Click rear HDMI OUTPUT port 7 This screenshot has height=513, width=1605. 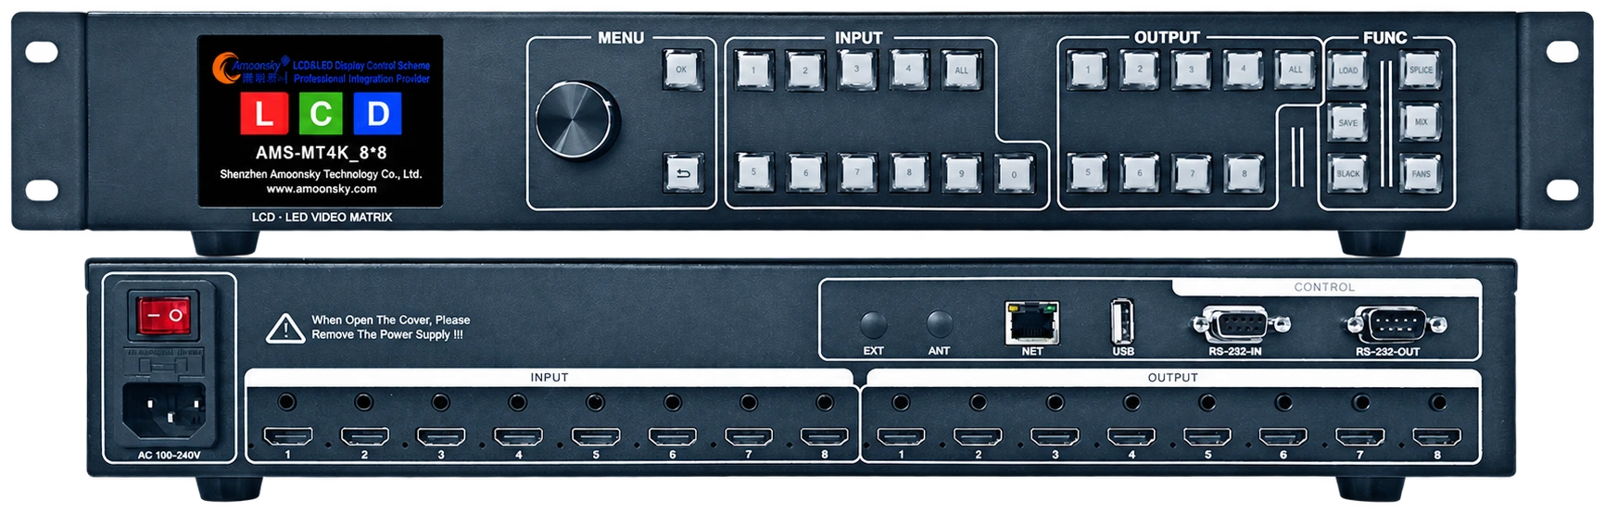[1360, 437]
